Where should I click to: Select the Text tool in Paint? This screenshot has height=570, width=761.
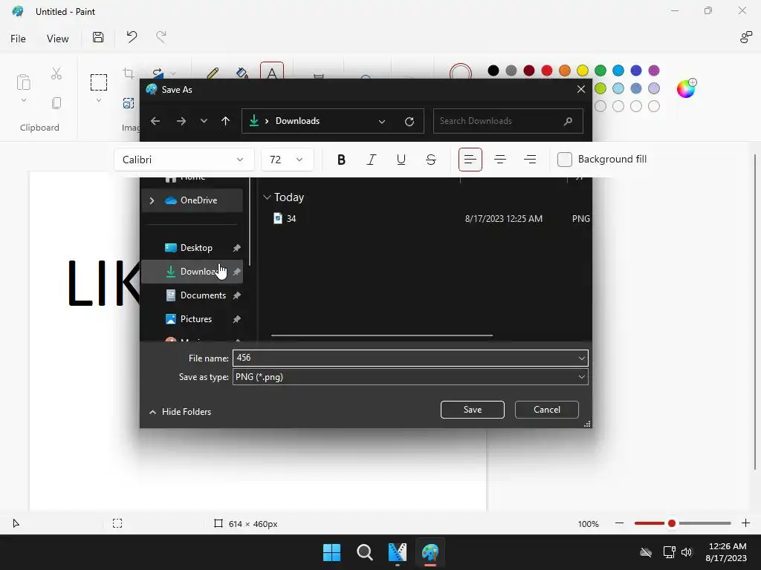pyautogui.click(x=272, y=71)
